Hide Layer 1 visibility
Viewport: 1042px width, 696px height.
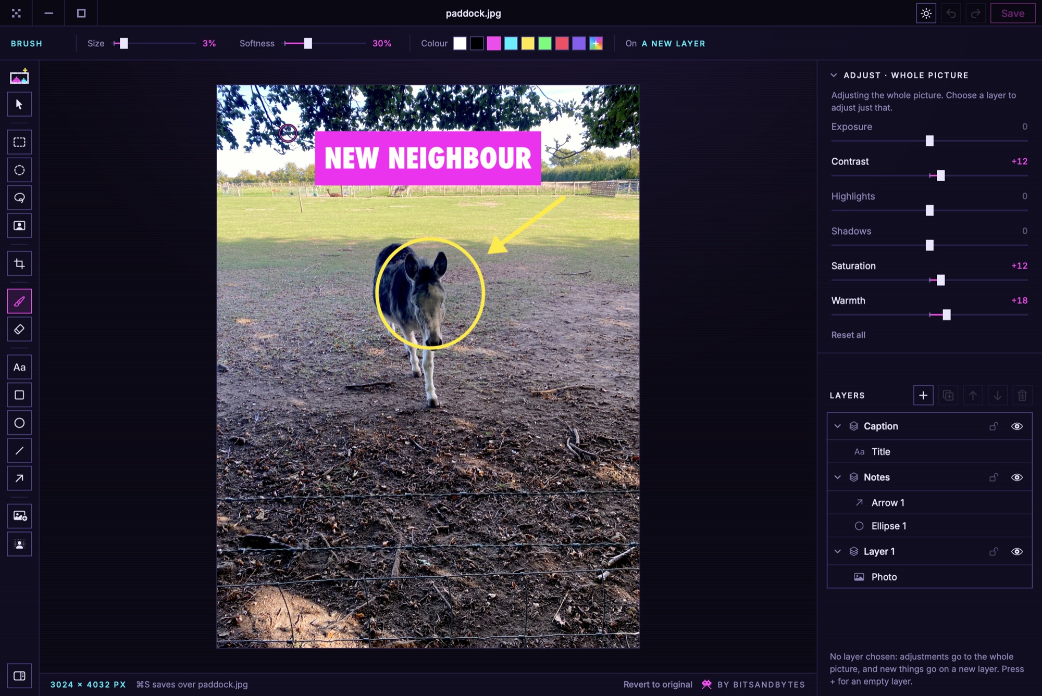[x=1016, y=552]
